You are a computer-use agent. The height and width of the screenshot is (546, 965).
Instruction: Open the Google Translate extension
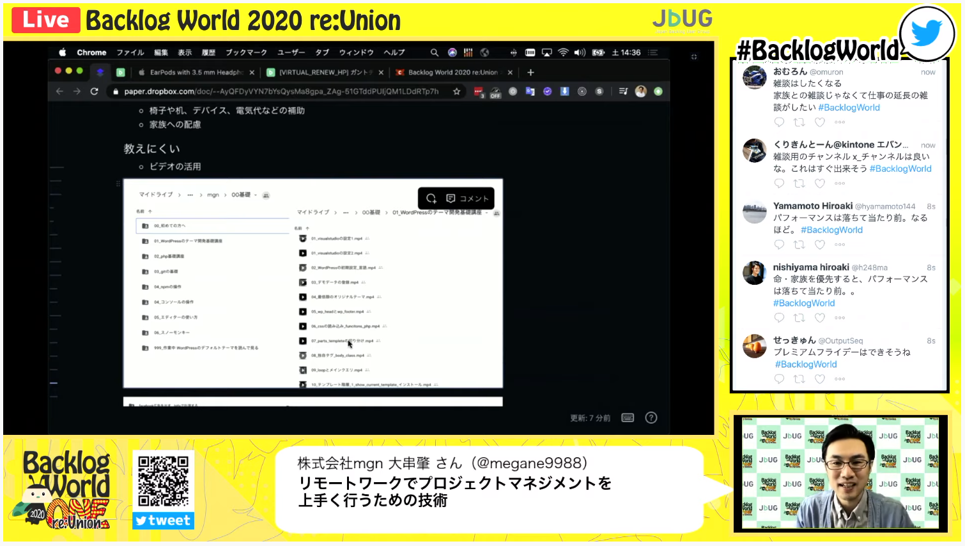pyautogui.click(x=530, y=91)
